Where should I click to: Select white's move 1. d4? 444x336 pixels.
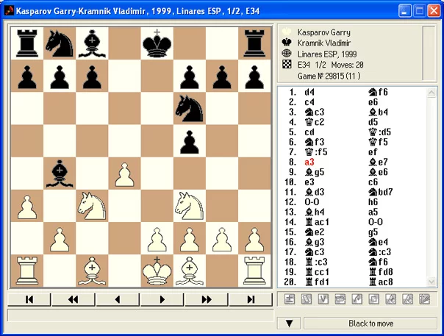(309, 92)
